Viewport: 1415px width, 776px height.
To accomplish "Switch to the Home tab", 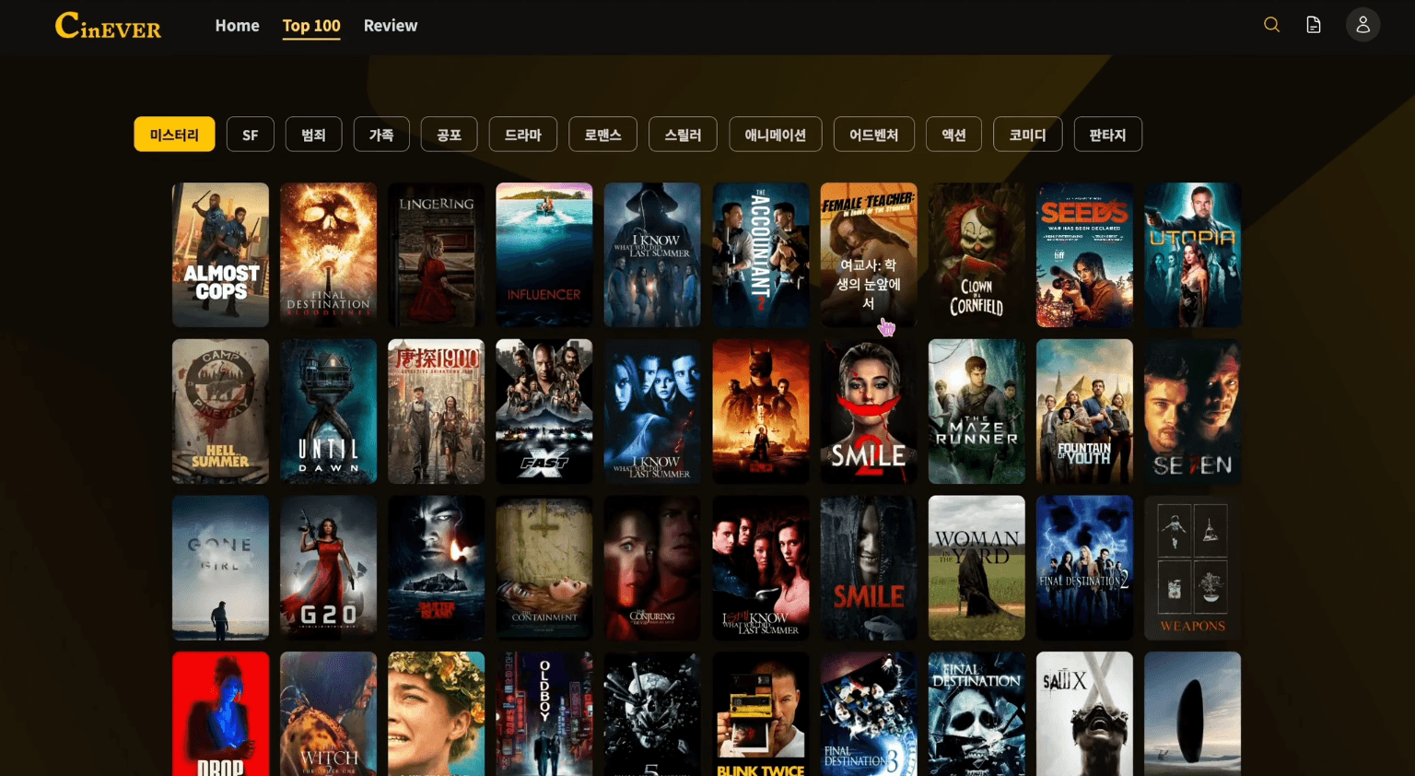I will (237, 25).
